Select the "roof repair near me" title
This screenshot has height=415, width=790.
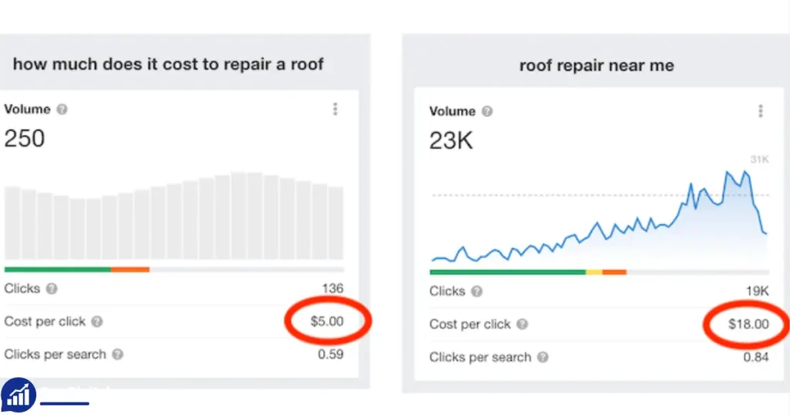[x=596, y=66]
